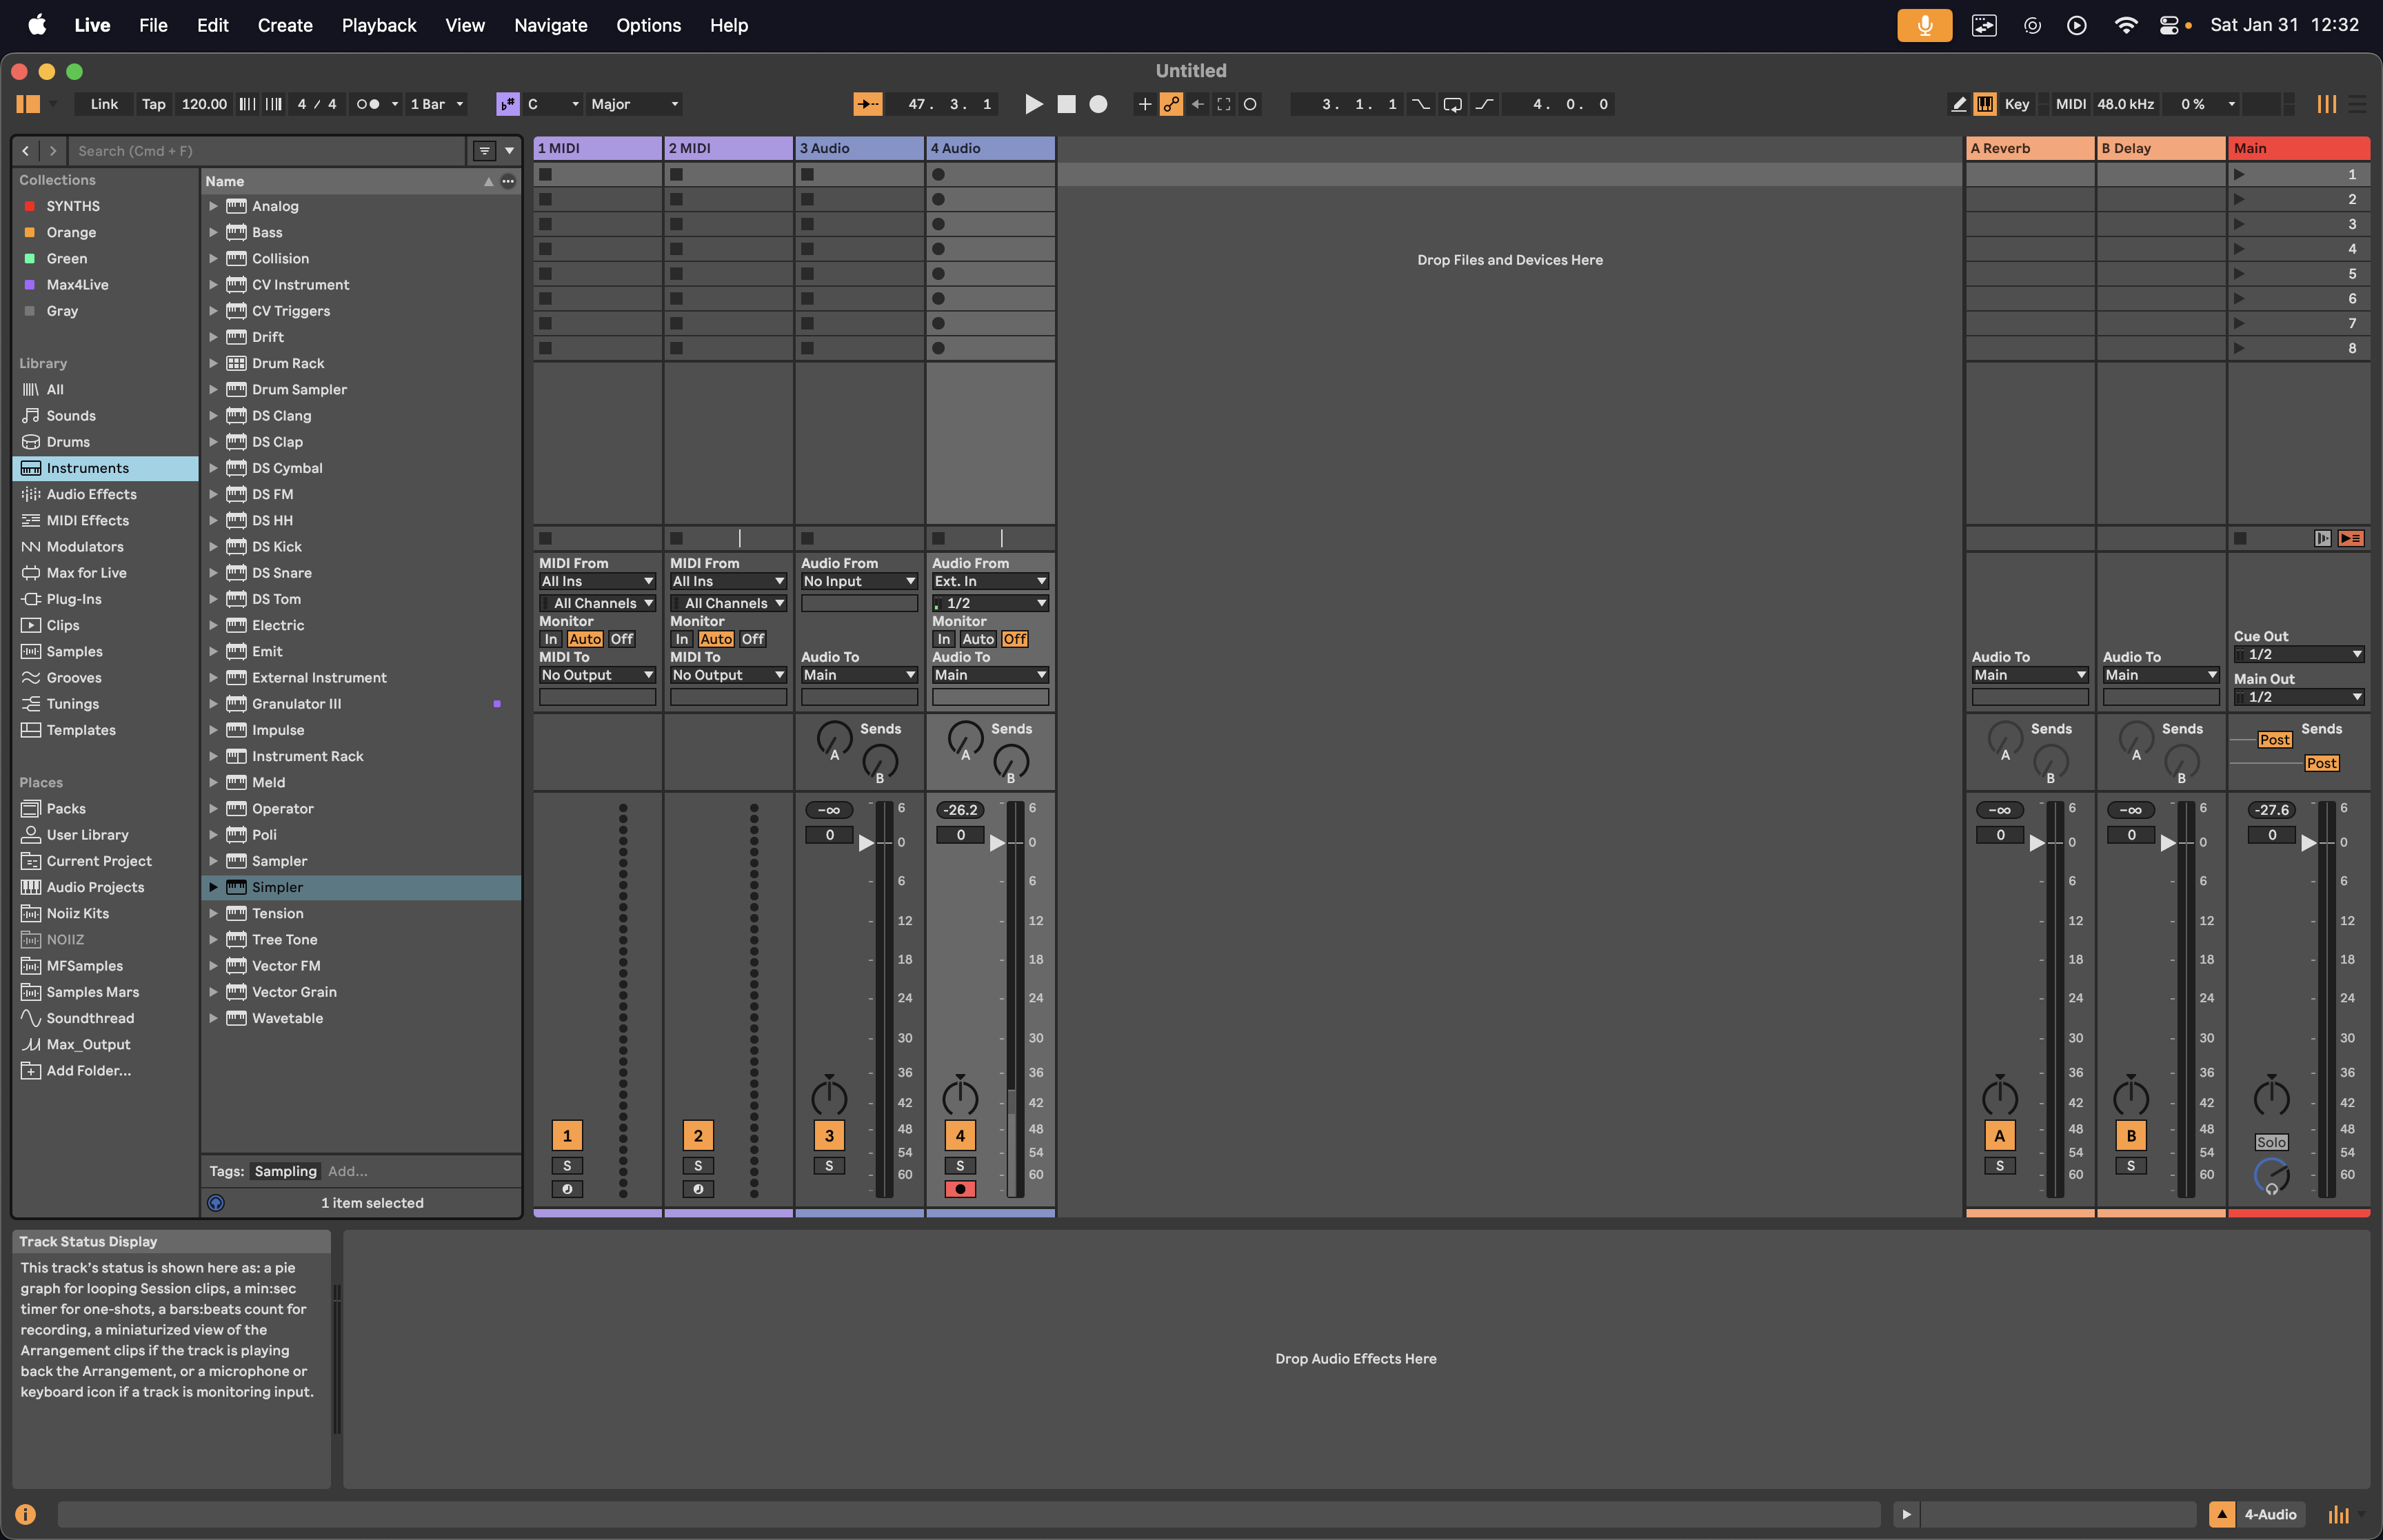Select Max for Live in the library

pos(86,572)
